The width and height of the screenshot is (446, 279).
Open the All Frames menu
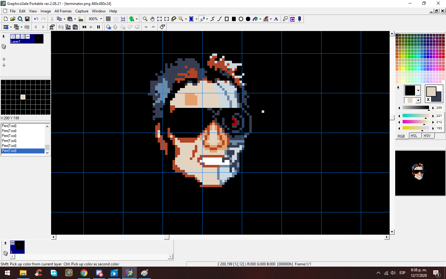click(63, 11)
